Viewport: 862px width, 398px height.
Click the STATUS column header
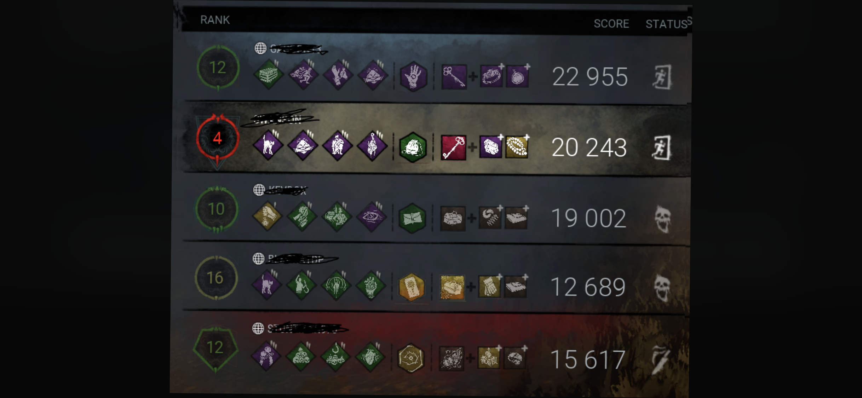coord(666,24)
